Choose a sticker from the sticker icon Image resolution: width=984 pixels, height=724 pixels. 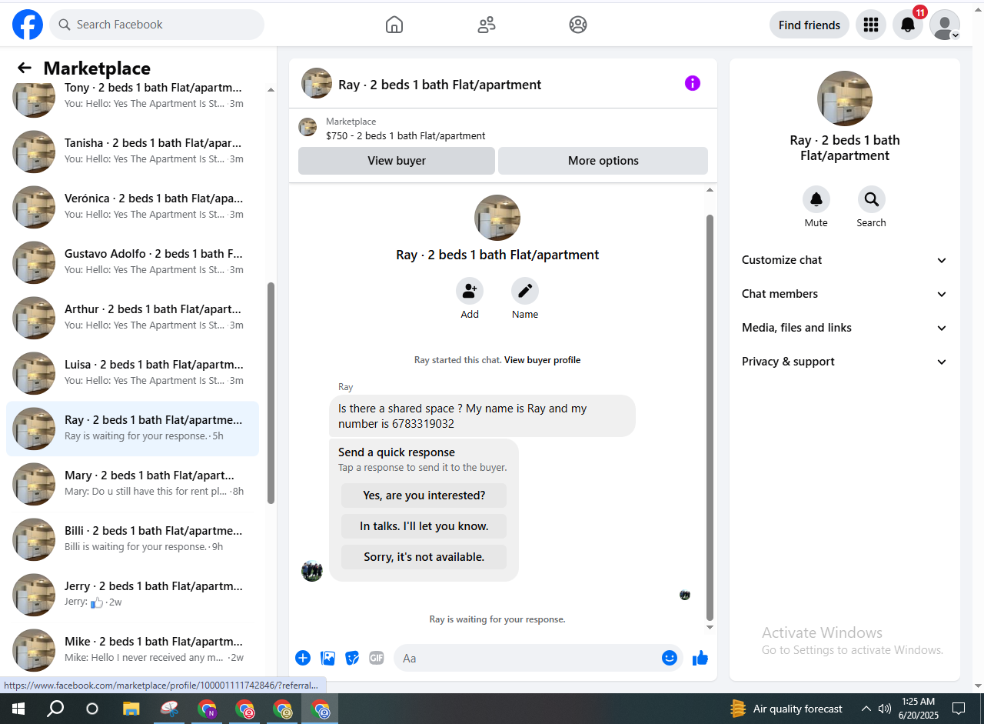pyautogui.click(x=352, y=658)
